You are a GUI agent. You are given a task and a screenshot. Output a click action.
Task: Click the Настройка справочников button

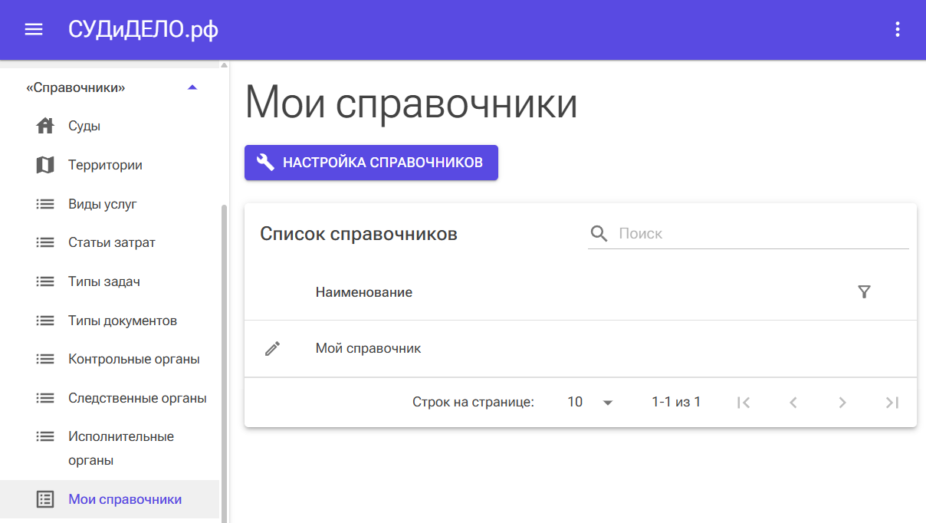[371, 163]
